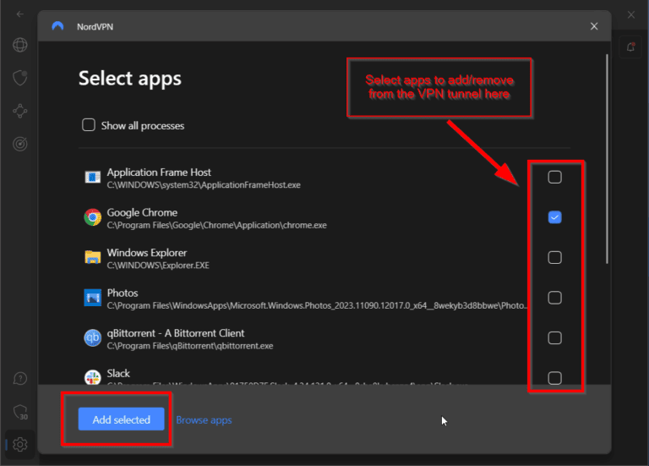Screen dimensions: 649x466
Task: Click the Dark Web Monitor target icon
Action: click(x=19, y=144)
